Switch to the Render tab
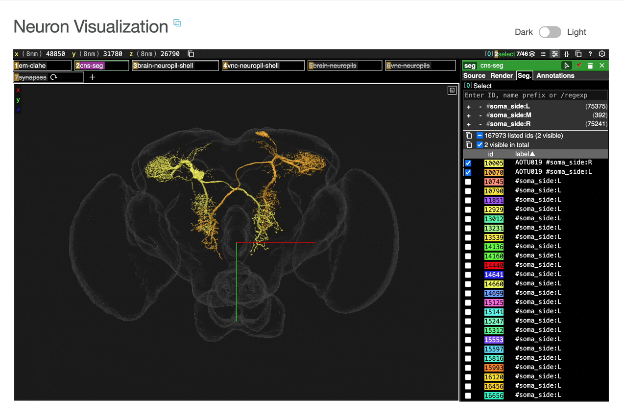Screen dimensions: 624x418 tap(501, 75)
